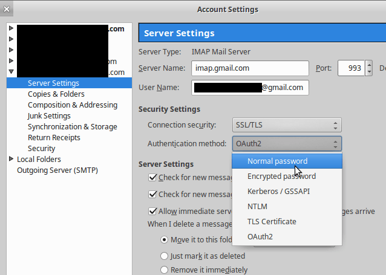Go to Outgoing Server (SMTP)
Screen dimensions: 386x275
point(57,170)
